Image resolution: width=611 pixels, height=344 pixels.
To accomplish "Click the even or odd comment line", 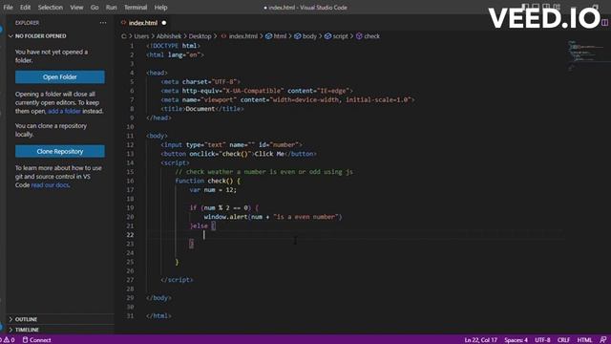I will click(x=263, y=172).
